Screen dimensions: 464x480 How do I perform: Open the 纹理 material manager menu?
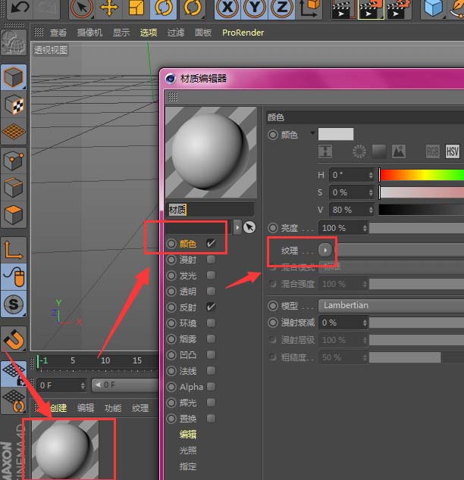click(x=140, y=408)
